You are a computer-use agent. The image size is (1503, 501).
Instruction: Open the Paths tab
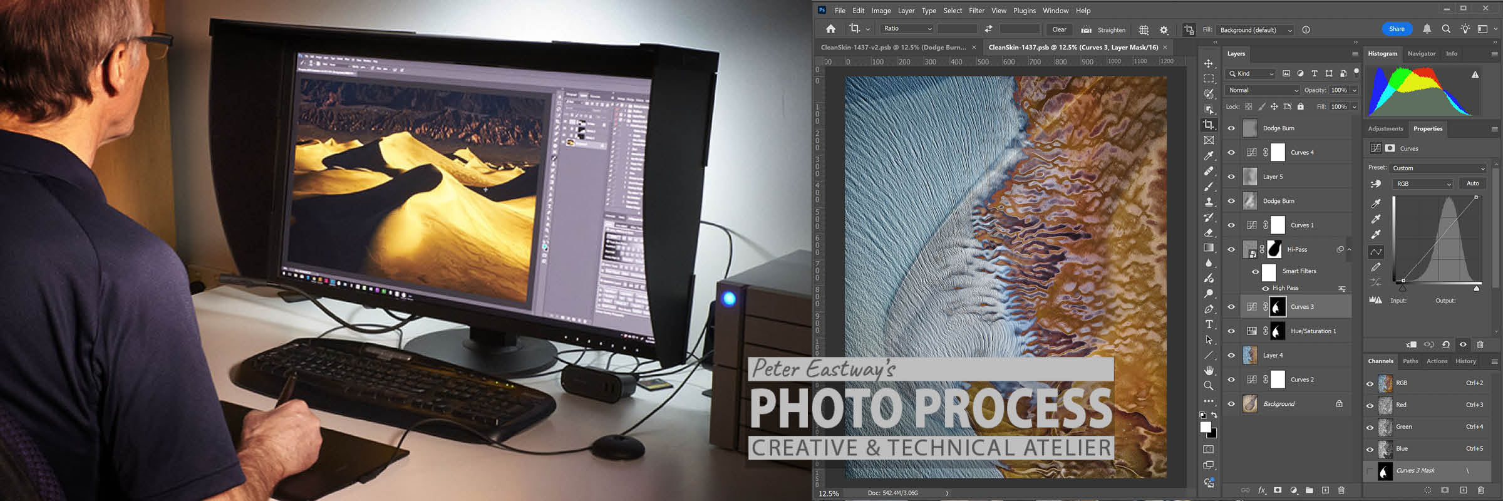coord(1410,361)
